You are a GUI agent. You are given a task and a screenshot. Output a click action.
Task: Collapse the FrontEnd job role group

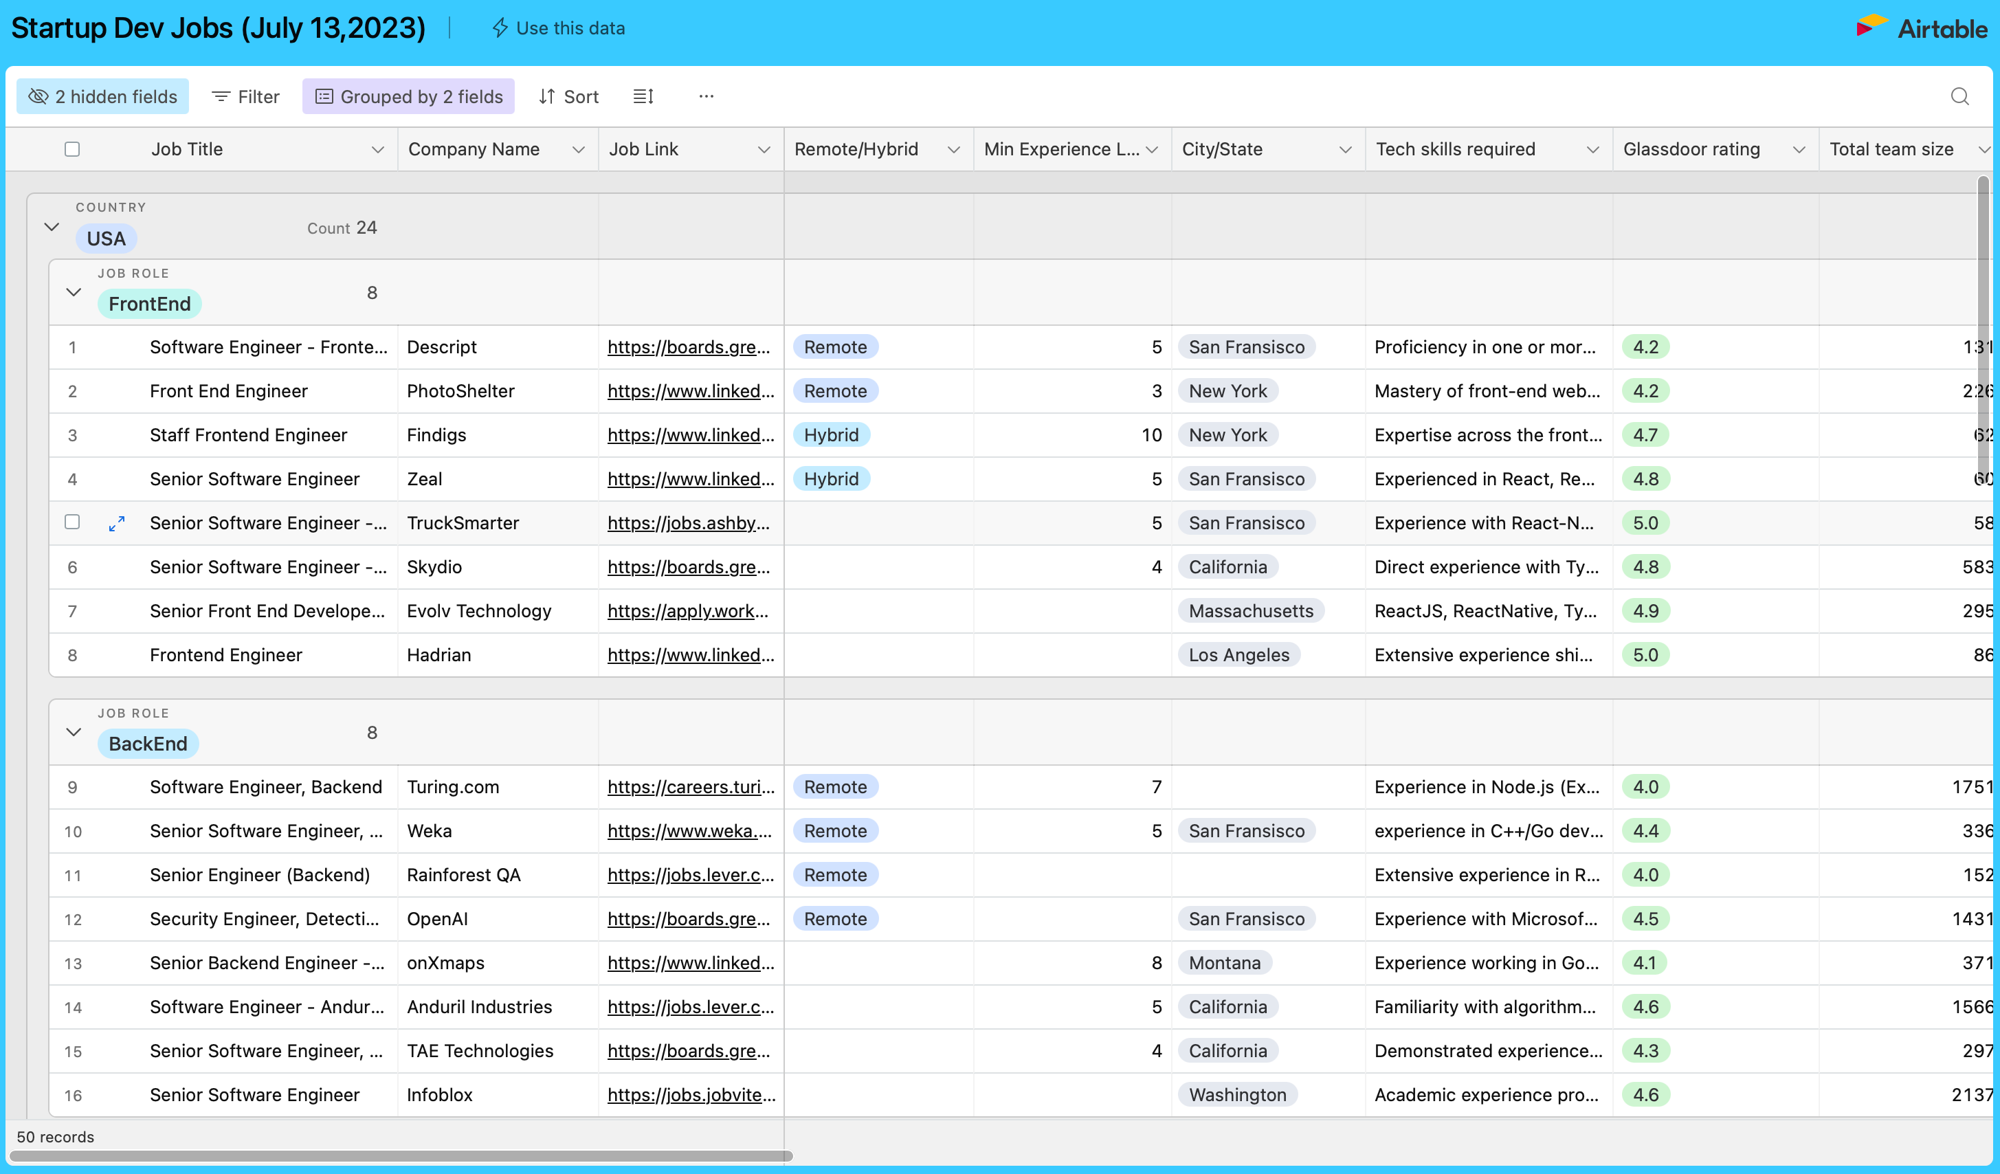coord(74,292)
